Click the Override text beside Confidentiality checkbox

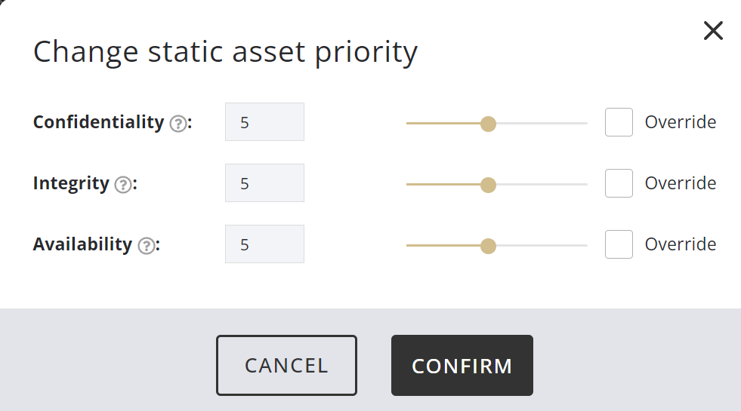[680, 122]
